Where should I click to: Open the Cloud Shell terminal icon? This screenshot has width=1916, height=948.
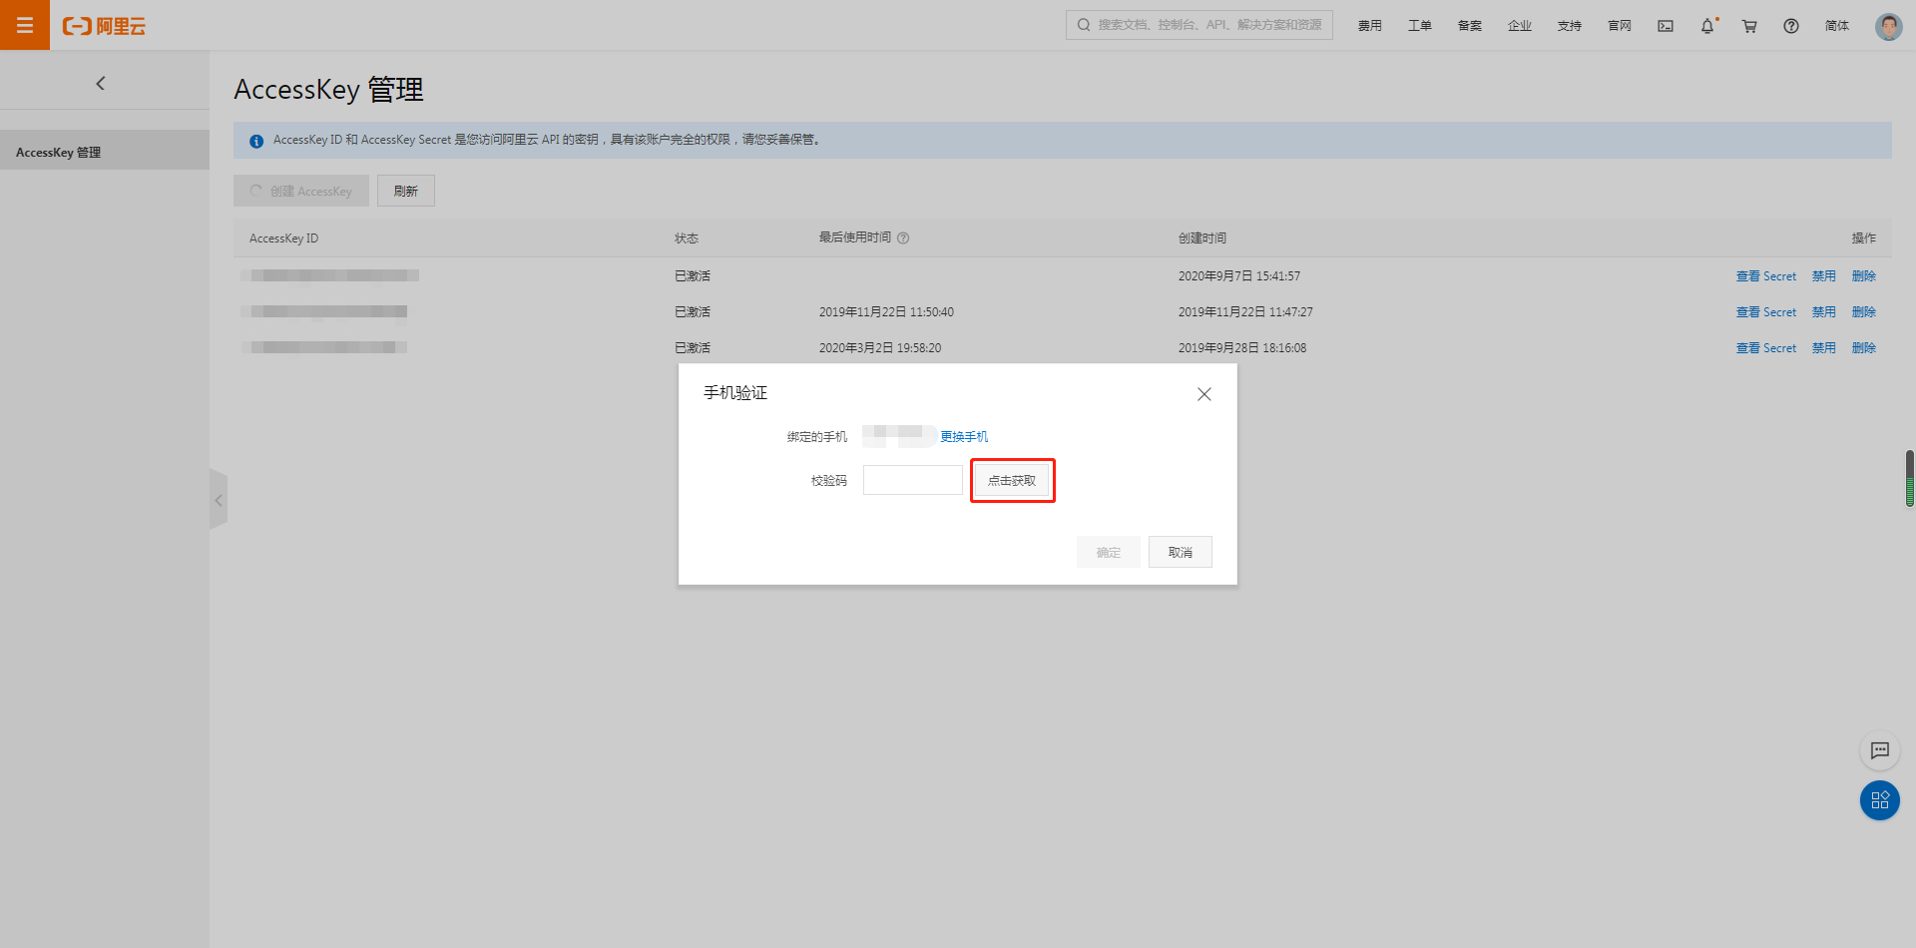click(1666, 26)
